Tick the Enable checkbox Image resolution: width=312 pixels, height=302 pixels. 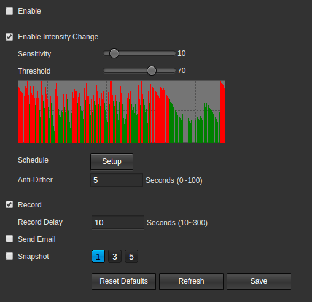(9, 11)
